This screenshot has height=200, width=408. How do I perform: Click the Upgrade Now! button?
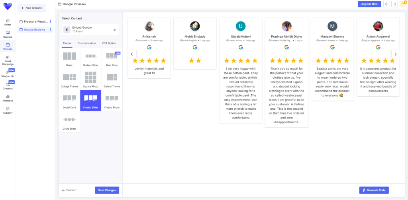pyautogui.click(x=369, y=4)
